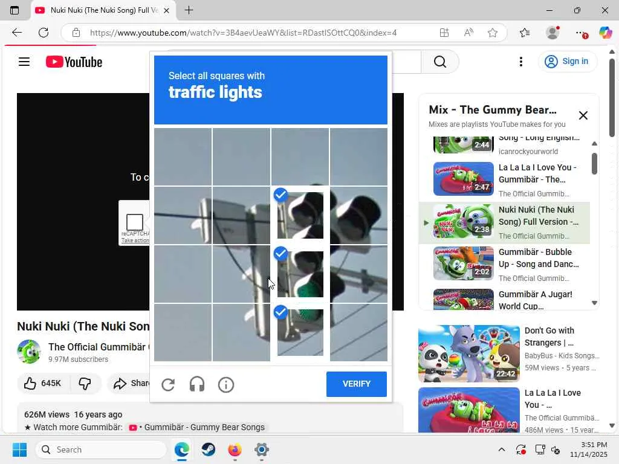Deselect the tile with green light below
This screenshot has height=464, width=619.
[x=300, y=274]
